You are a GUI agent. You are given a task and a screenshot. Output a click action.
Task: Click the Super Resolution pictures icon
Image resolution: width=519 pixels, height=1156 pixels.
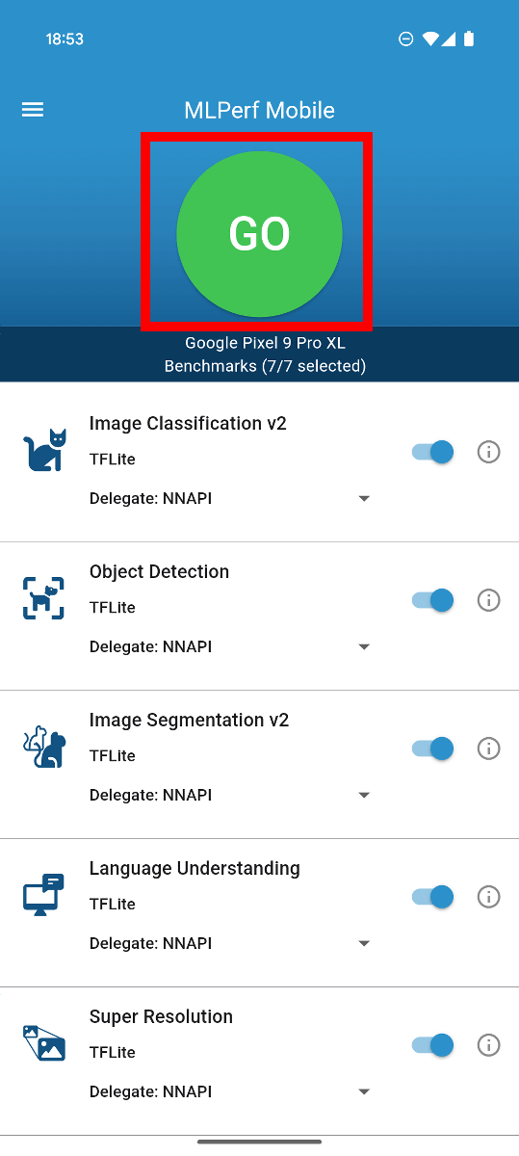44,1043
